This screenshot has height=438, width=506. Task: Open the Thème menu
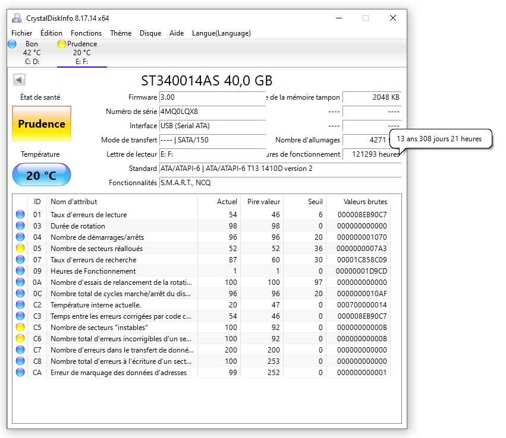(121, 33)
